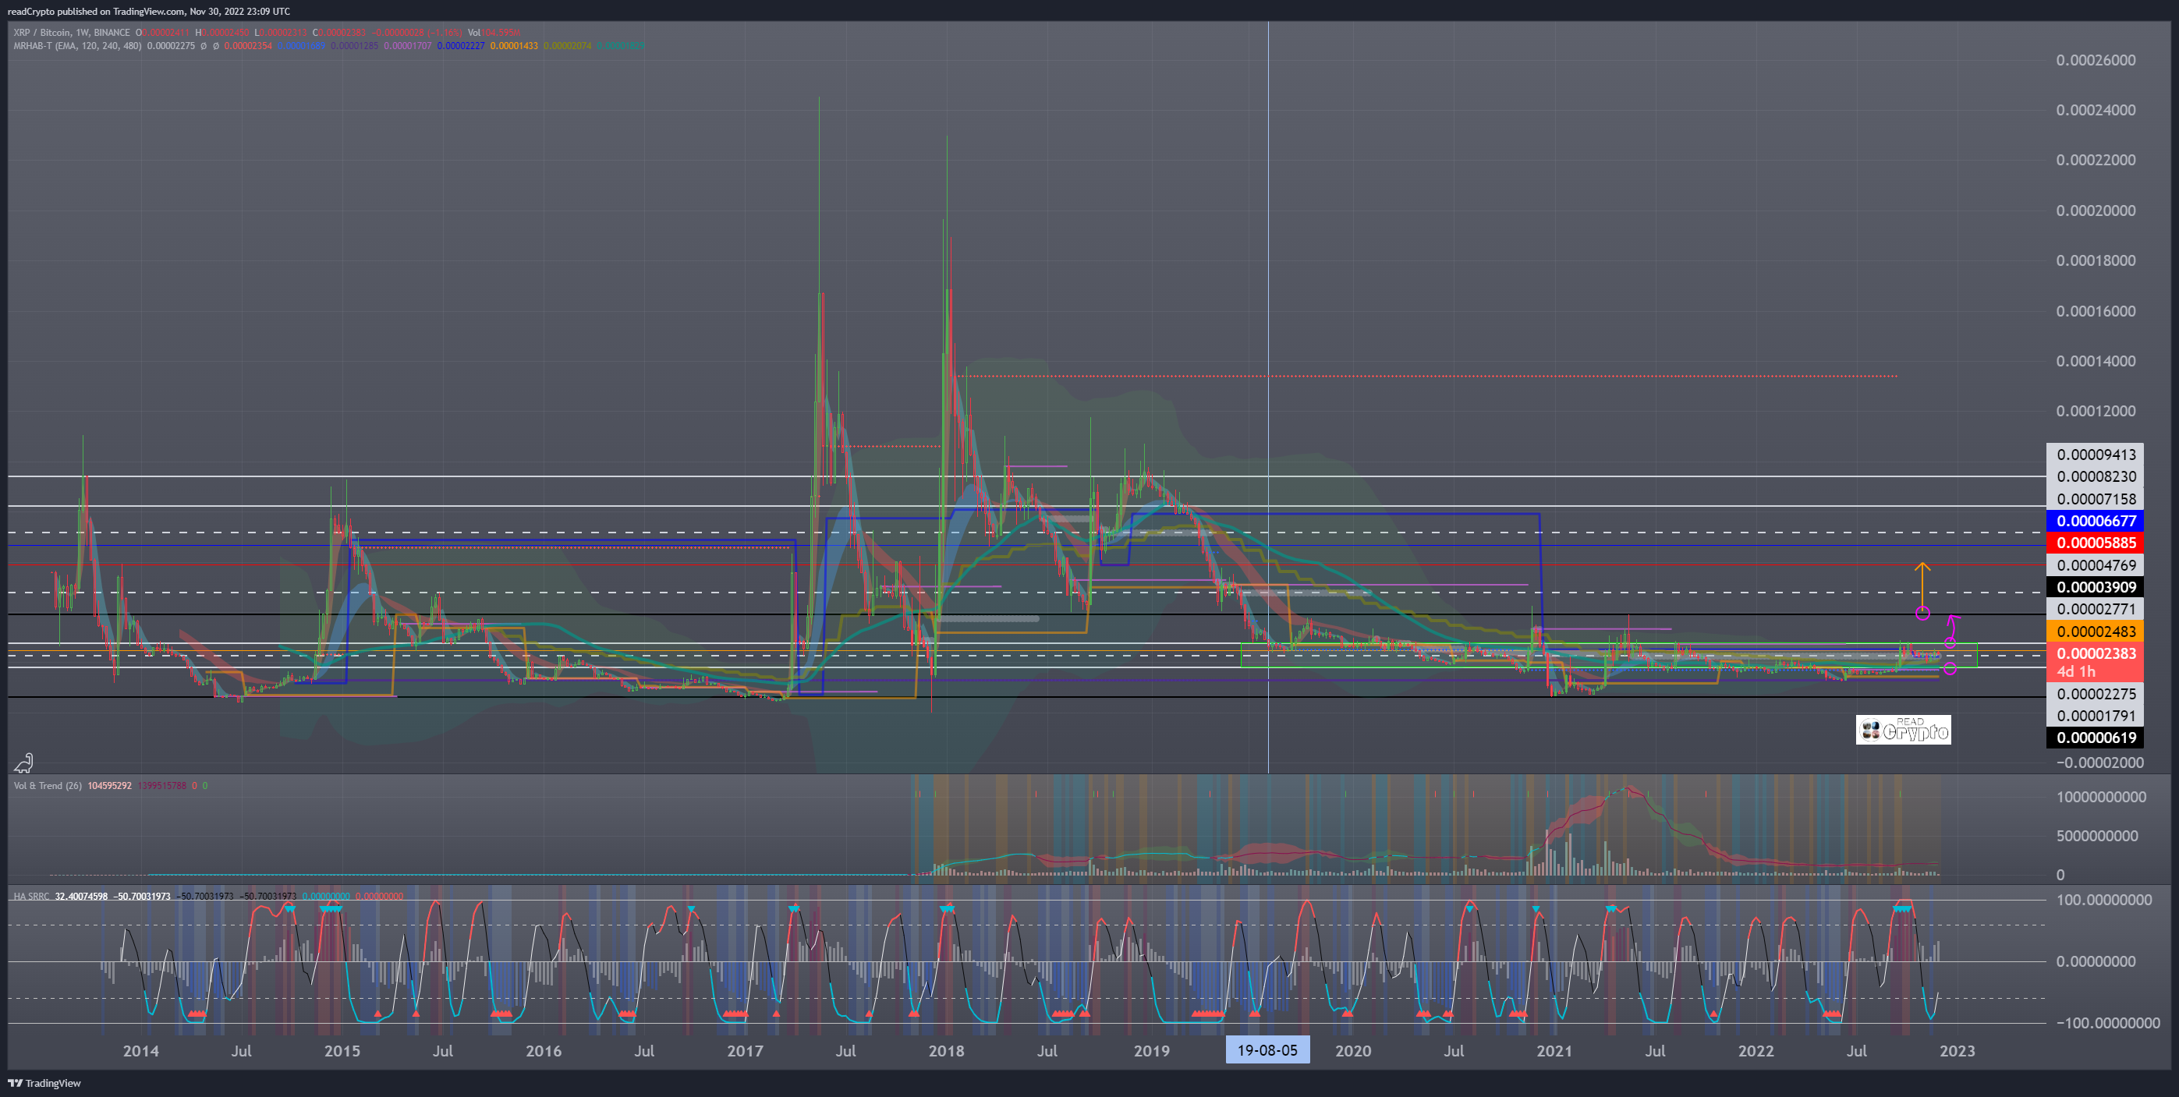Click the 2023 label on time axis

tap(1957, 1050)
